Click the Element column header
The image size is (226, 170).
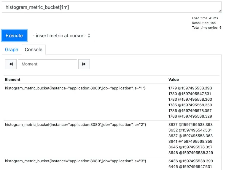point(13,79)
